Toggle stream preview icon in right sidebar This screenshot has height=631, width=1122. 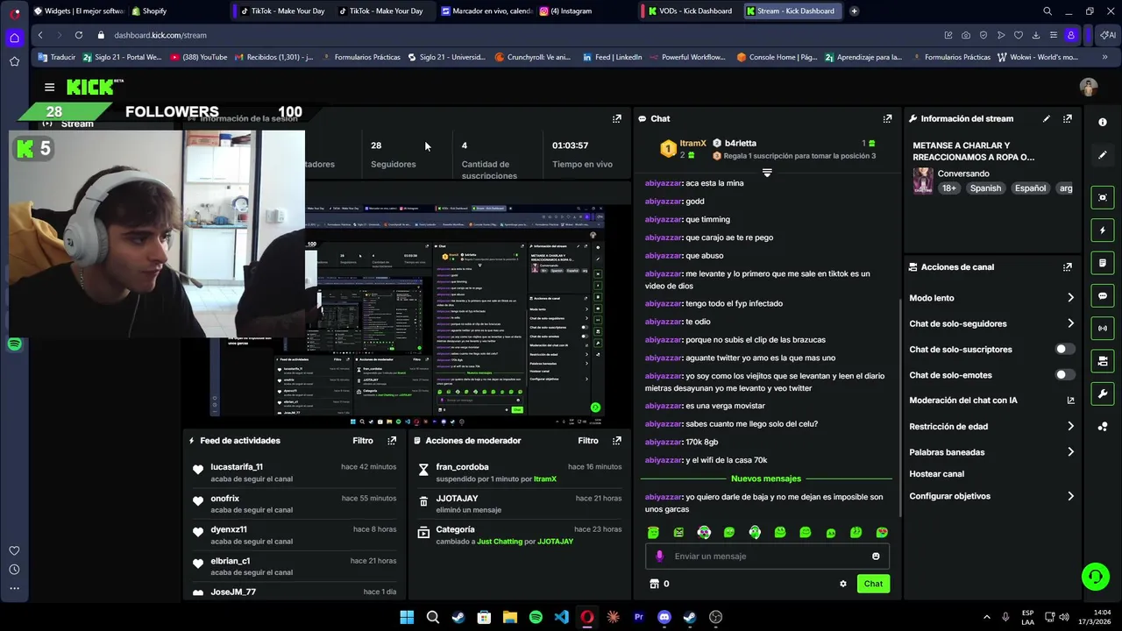1103,197
